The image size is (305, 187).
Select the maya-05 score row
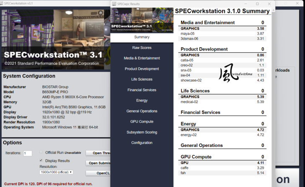click(222, 33)
